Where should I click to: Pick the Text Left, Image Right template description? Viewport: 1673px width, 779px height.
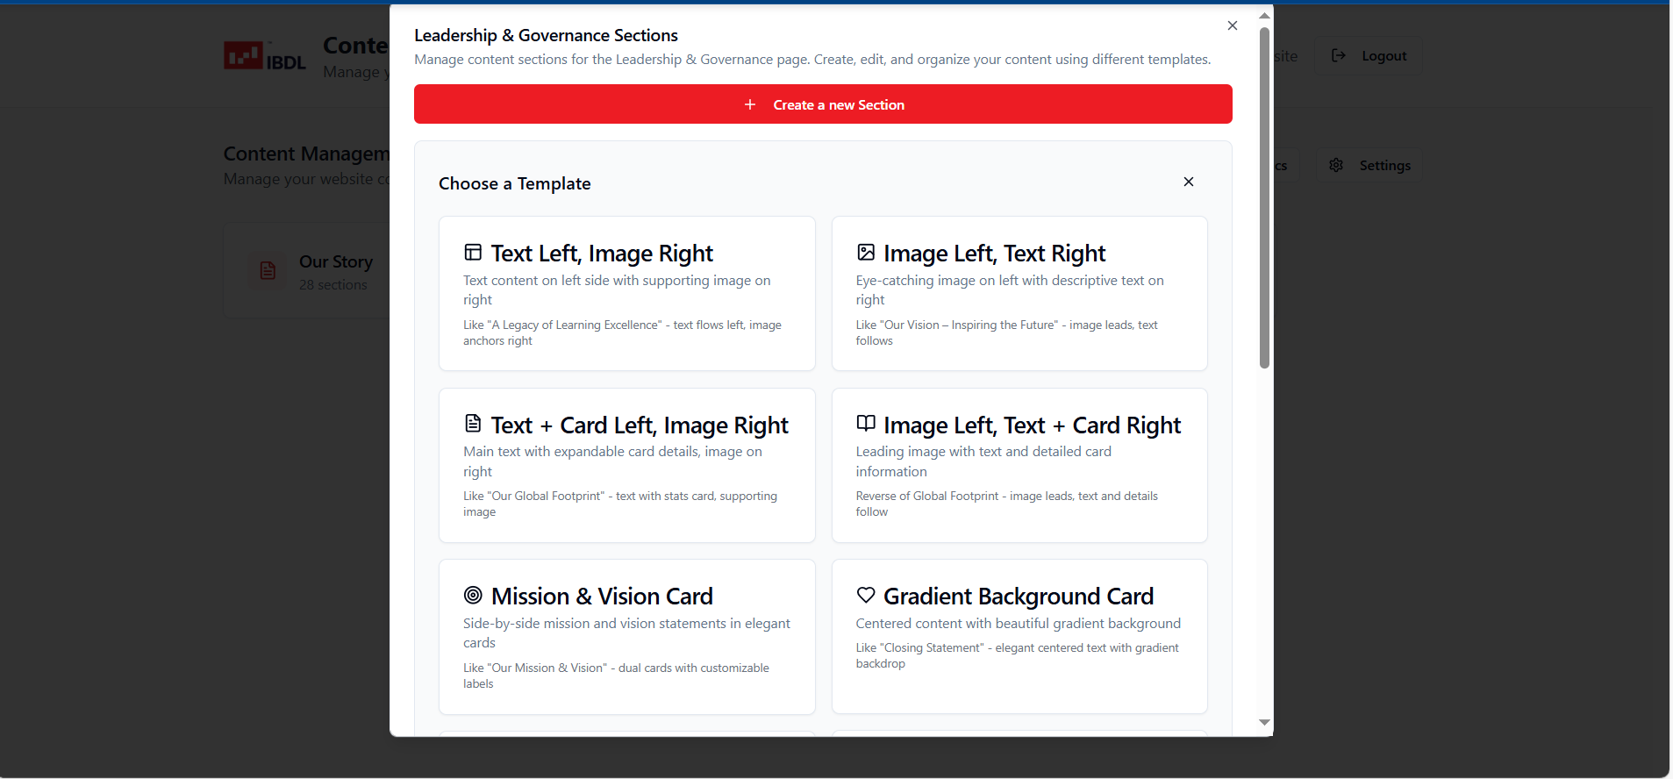tap(617, 289)
